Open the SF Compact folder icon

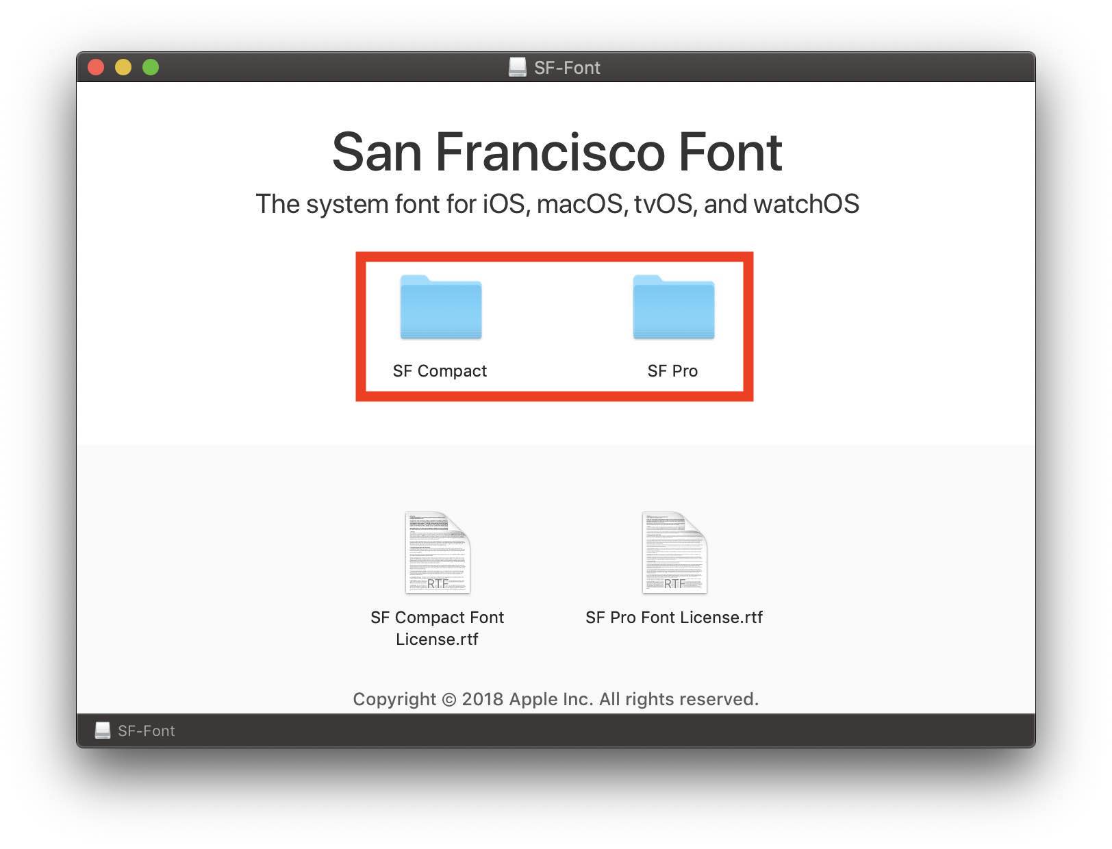tap(441, 307)
